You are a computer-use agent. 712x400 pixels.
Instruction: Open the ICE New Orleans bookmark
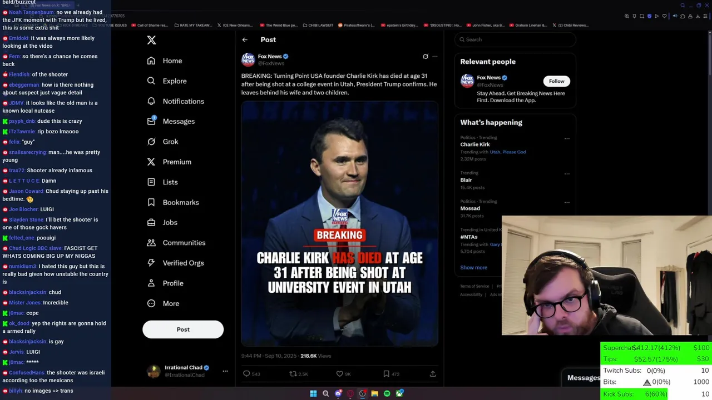(234, 25)
